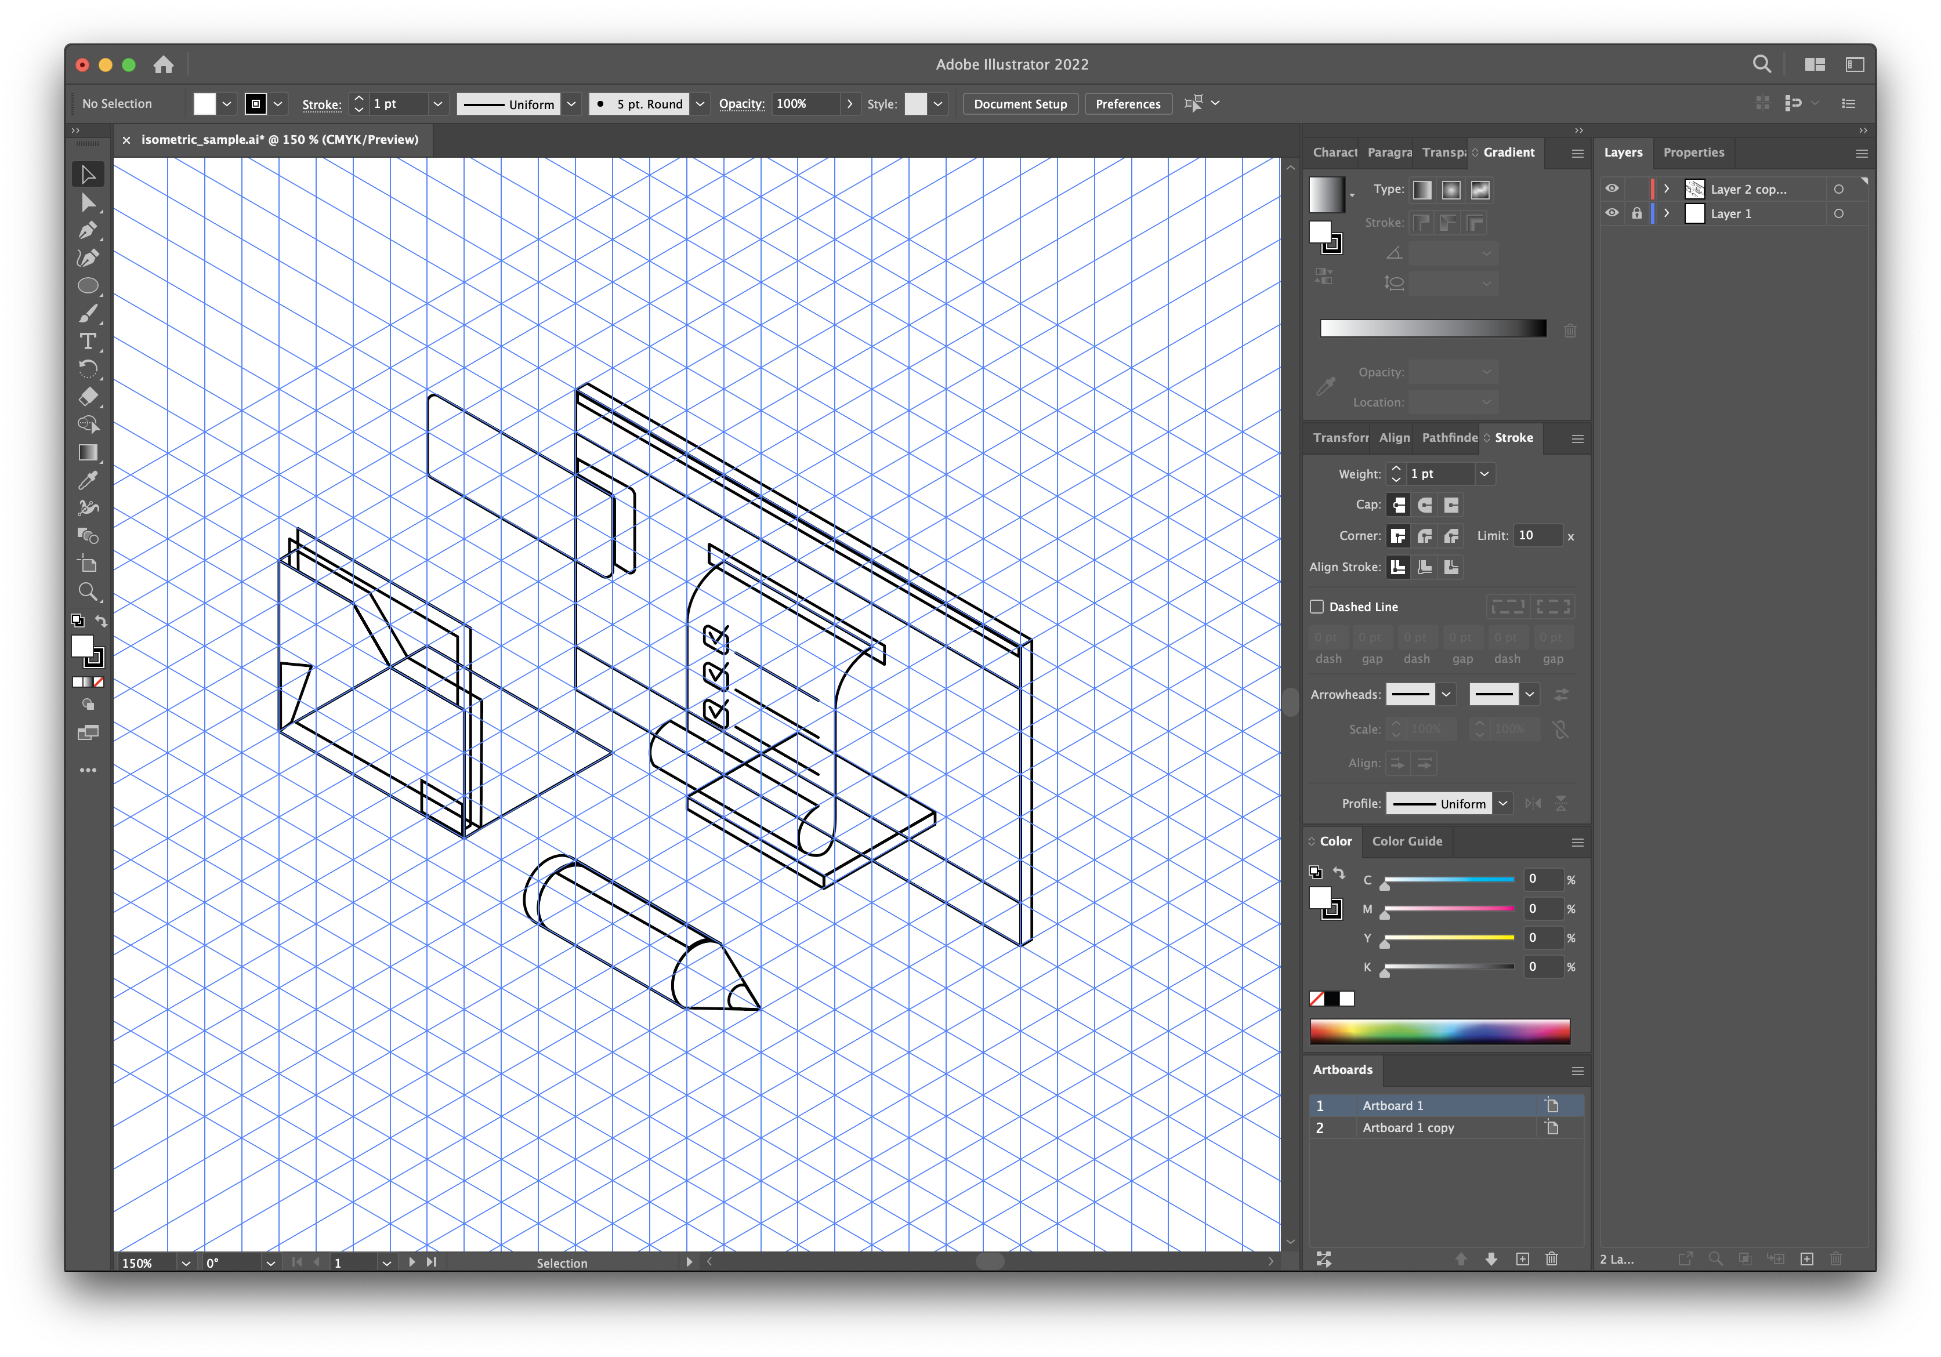Open start arrowhead dropdown

pos(1446,695)
